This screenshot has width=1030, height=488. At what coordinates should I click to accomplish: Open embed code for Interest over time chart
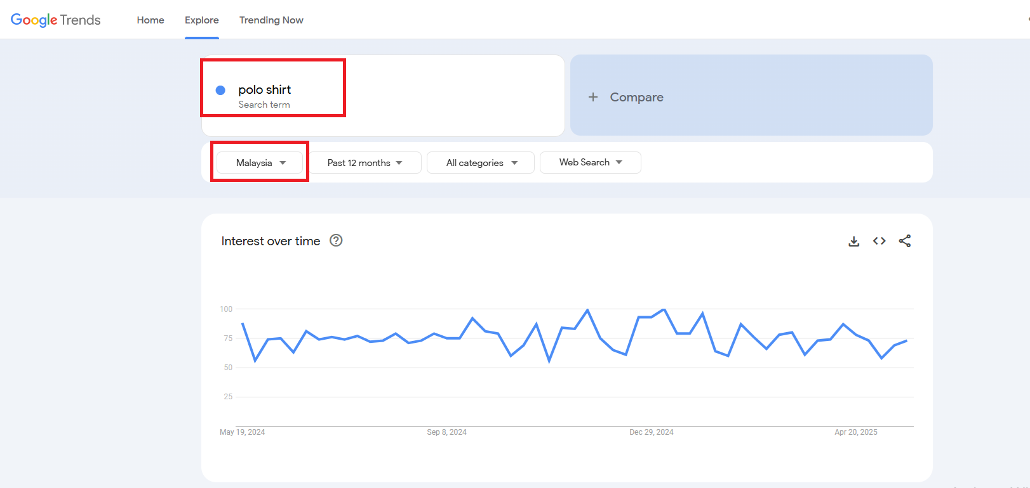[x=880, y=241]
